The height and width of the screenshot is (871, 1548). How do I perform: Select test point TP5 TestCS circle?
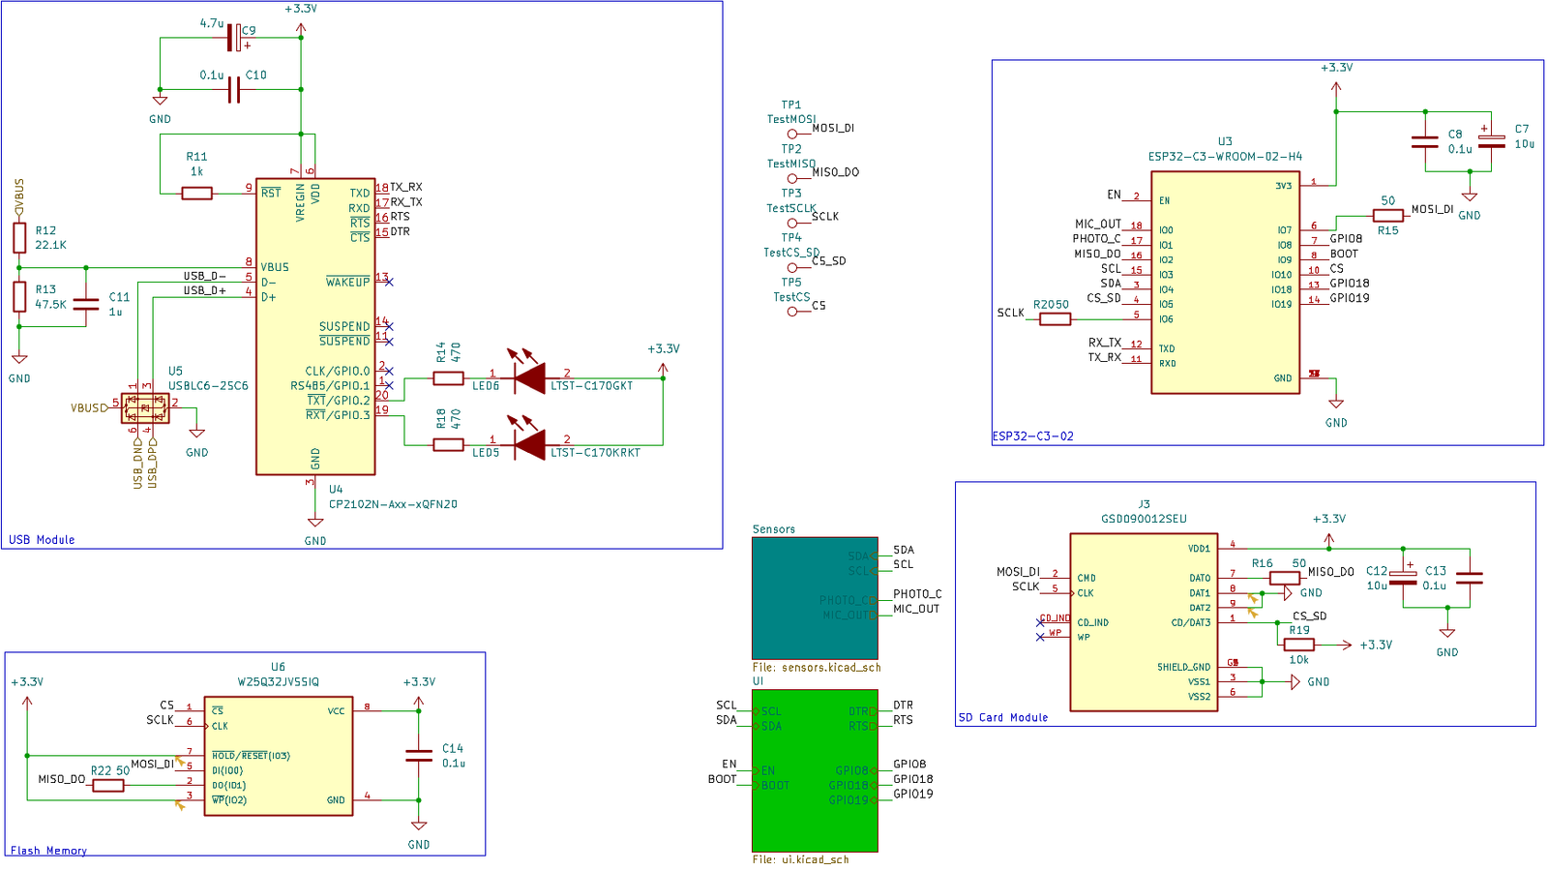(792, 312)
